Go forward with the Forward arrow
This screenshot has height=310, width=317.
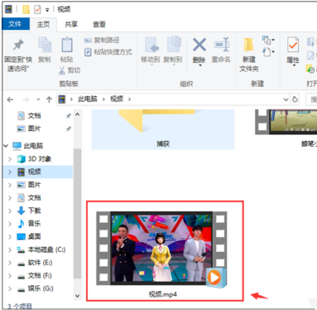26,99
